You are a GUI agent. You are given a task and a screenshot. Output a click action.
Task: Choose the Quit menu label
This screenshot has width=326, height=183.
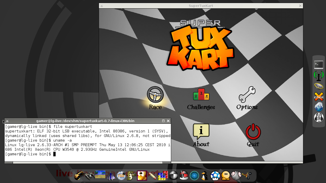pyautogui.click(x=253, y=144)
